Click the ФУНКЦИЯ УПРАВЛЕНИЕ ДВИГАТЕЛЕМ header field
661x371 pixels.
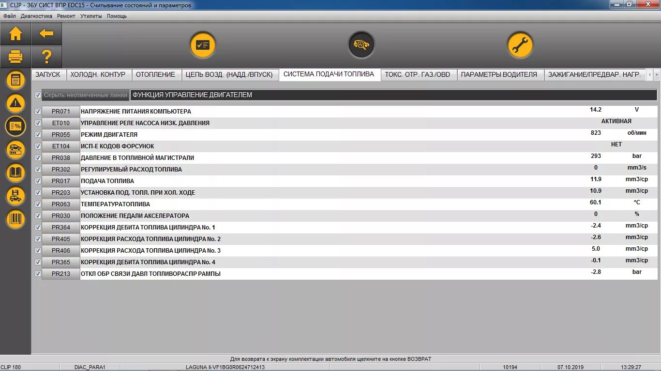click(x=393, y=95)
